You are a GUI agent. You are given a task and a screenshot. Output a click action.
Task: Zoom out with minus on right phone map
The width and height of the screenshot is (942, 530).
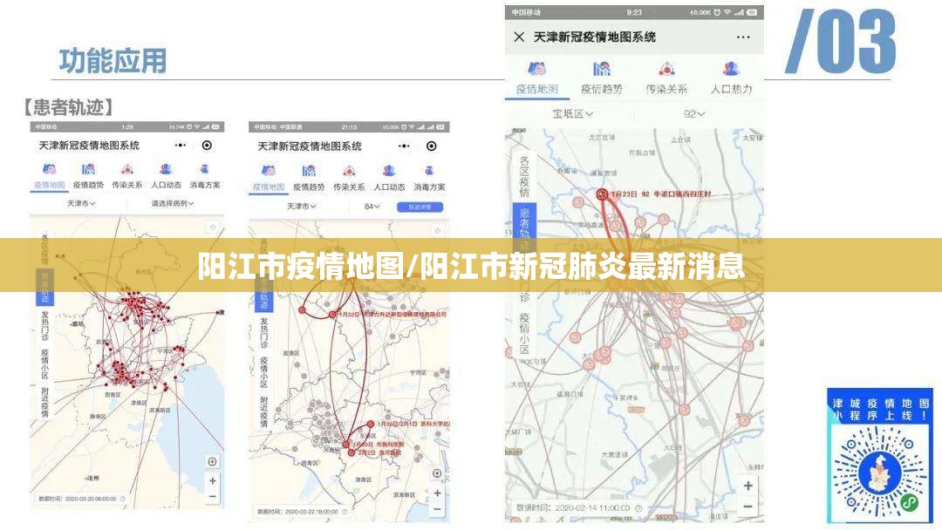click(x=748, y=507)
